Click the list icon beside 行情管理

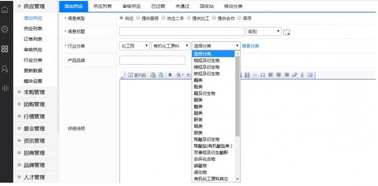19,116
